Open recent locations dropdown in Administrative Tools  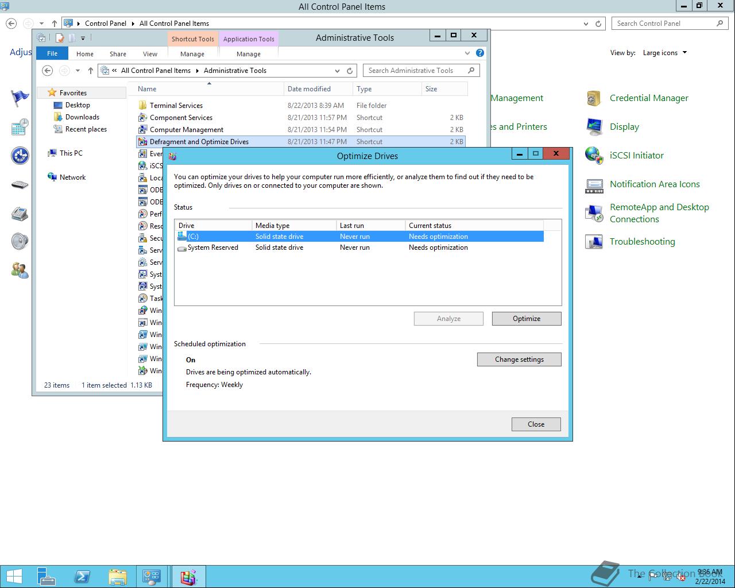tap(78, 71)
